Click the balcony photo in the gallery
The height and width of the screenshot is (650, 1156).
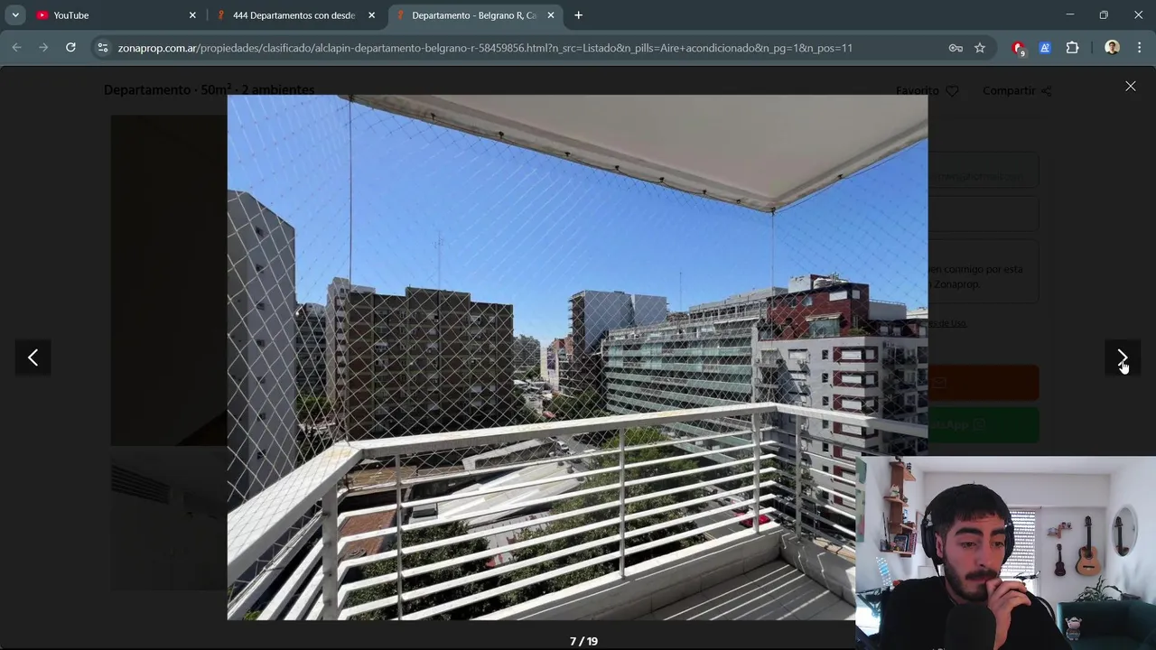pos(577,357)
